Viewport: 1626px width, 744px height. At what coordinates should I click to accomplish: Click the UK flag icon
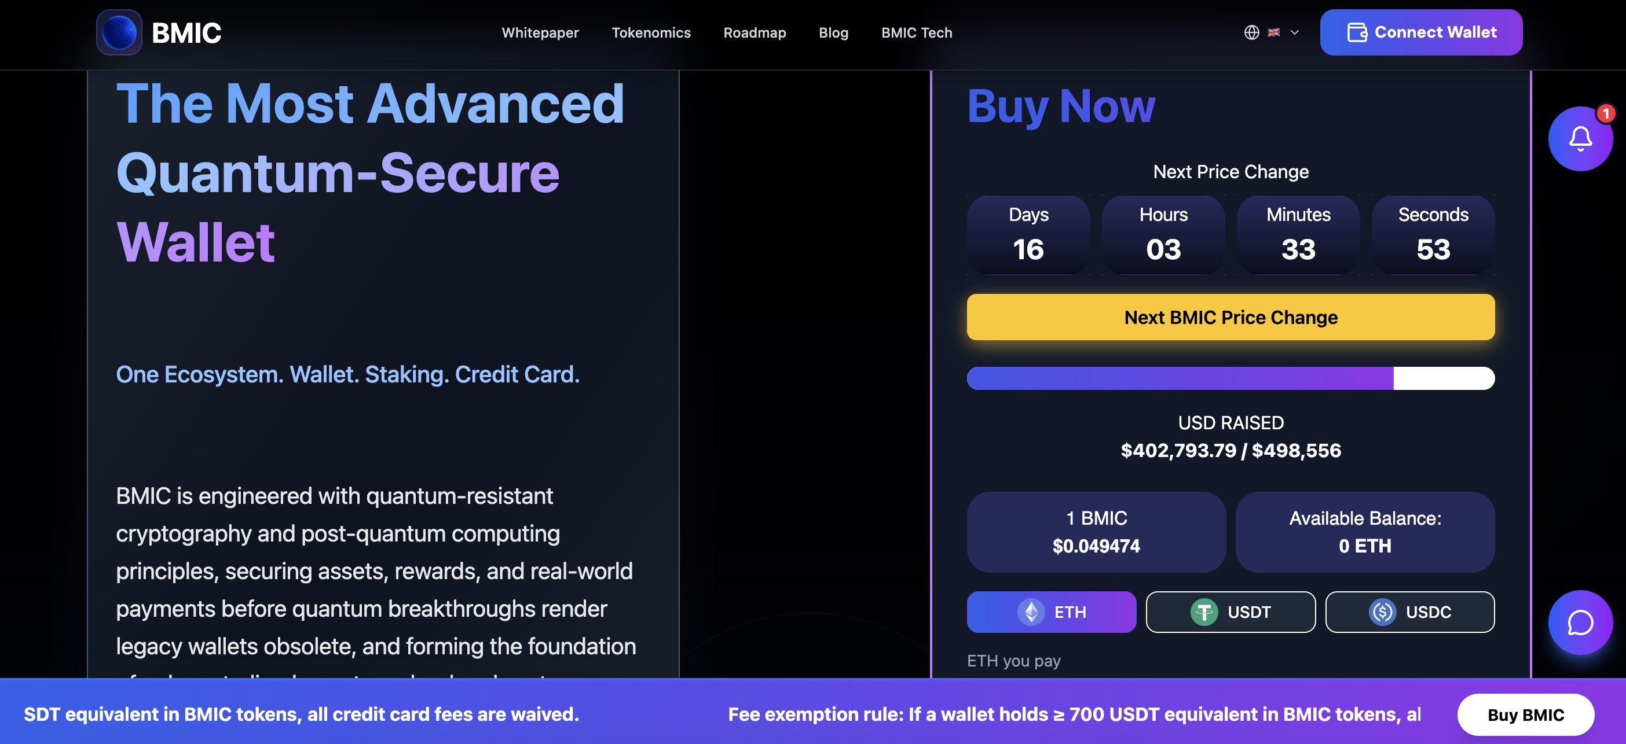pos(1274,32)
